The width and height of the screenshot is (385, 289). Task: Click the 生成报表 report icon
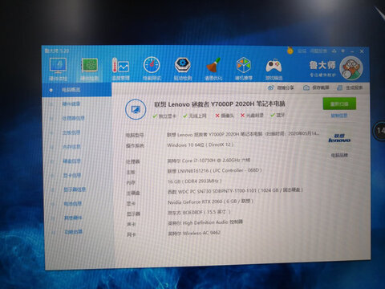coord(339,88)
